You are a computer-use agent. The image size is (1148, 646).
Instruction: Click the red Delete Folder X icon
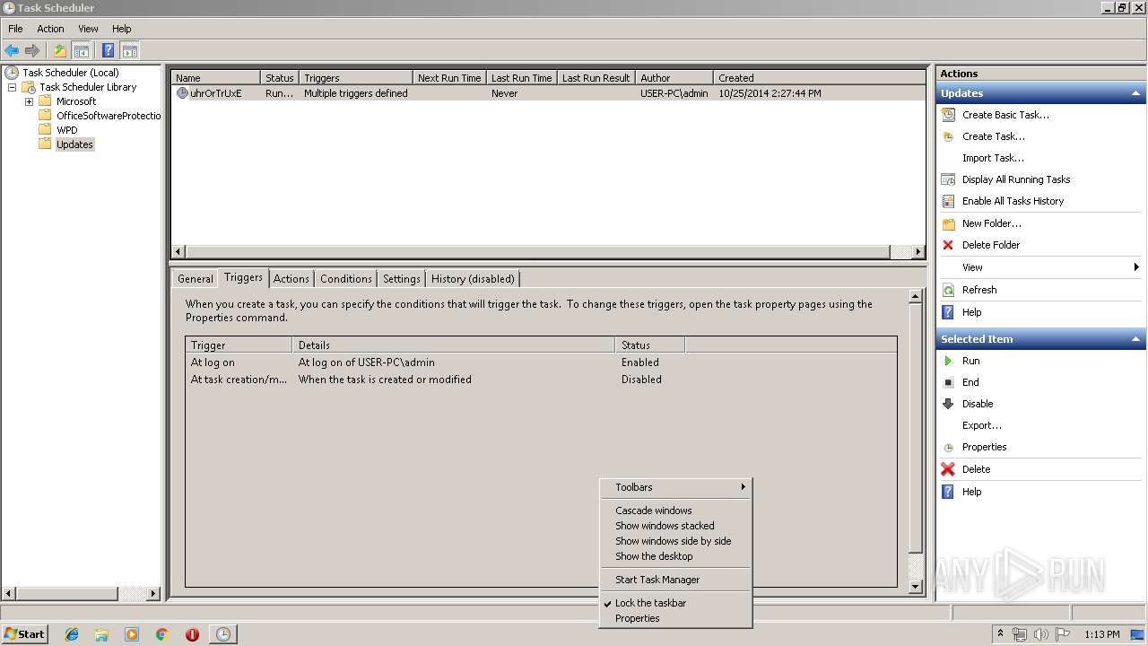948,245
